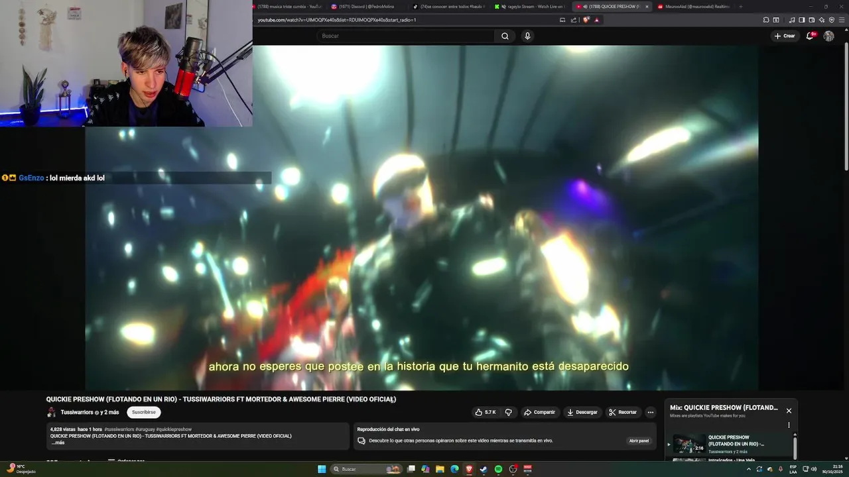Screen dimensions: 849x477
Task: Open the Windows Start menu
Action: (322, 469)
